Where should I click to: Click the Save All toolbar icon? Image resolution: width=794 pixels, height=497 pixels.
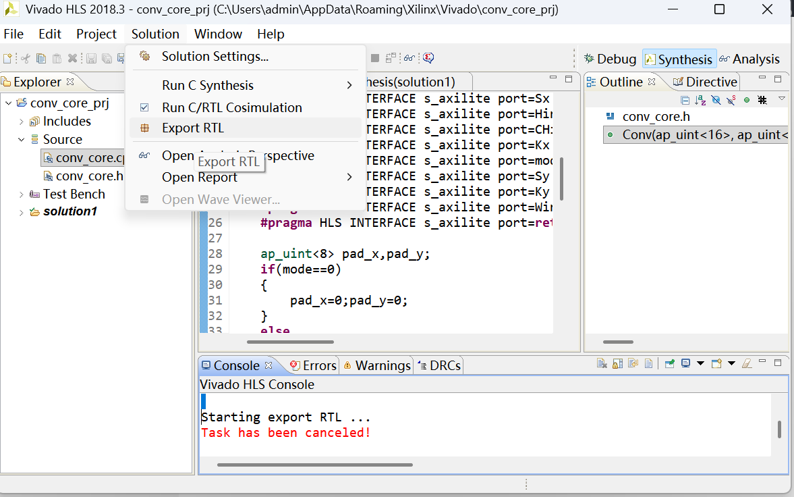pos(107,58)
